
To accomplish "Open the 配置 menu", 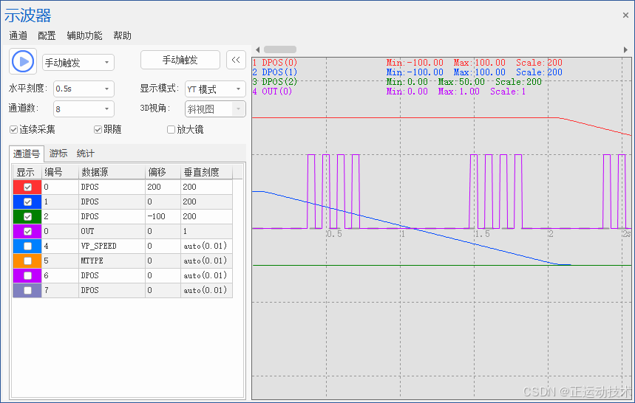I will (x=47, y=35).
